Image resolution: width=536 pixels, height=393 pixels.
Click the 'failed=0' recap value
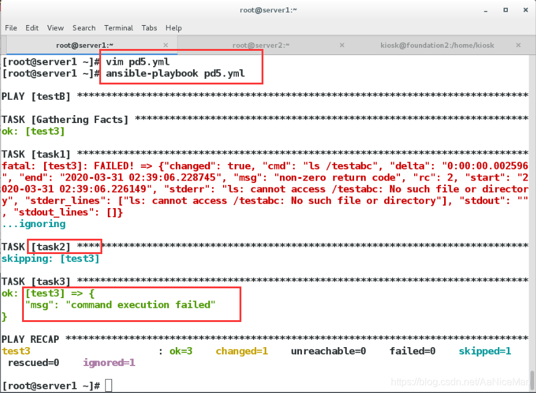pos(413,351)
